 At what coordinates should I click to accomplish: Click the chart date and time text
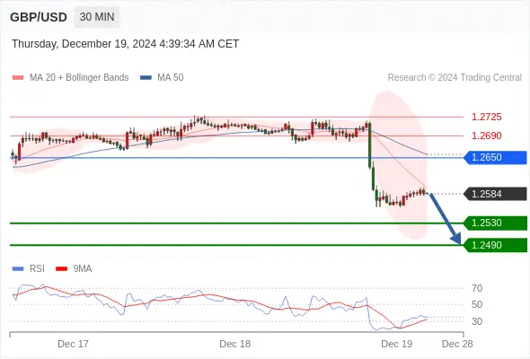click(x=126, y=44)
